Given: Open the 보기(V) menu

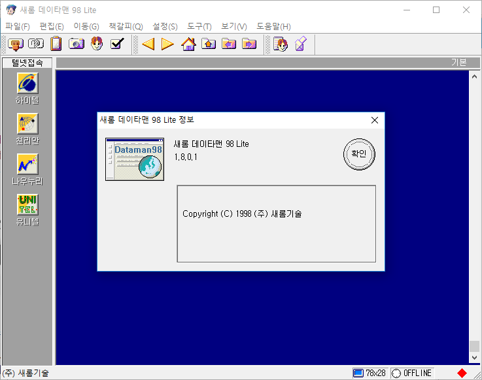Looking at the screenshot, I should pyautogui.click(x=234, y=26).
